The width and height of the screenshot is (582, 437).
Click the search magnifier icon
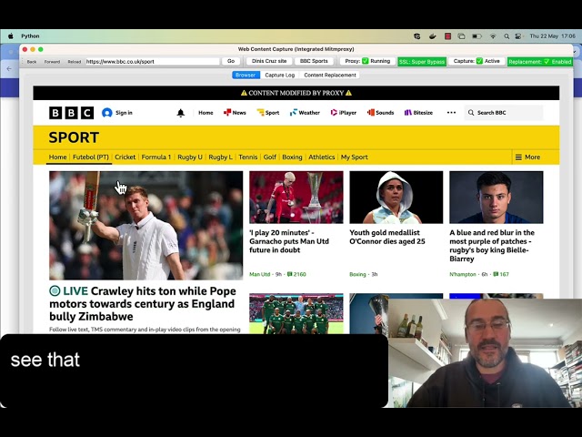471,113
